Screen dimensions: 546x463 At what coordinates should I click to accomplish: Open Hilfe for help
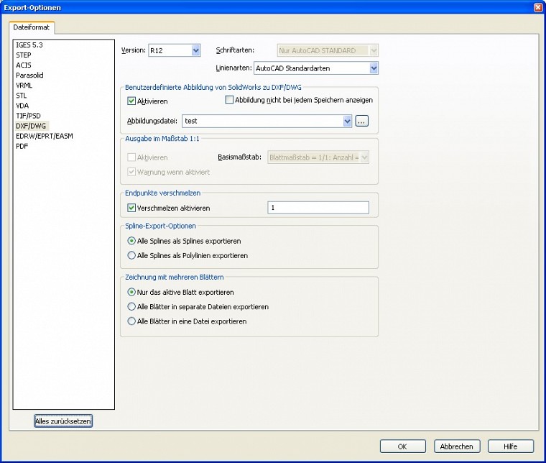point(511,446)
